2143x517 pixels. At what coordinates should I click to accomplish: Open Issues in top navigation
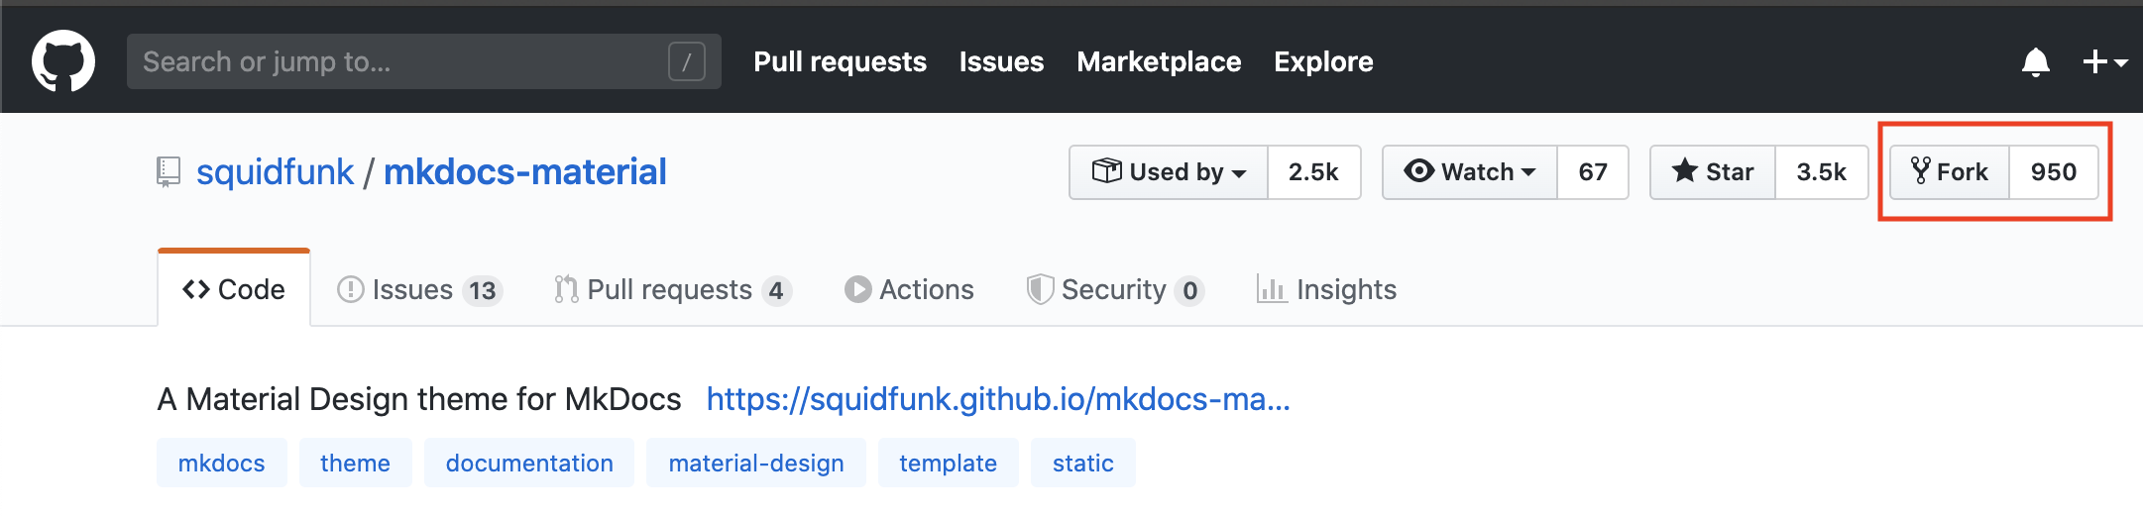(x=1001, y=61)
